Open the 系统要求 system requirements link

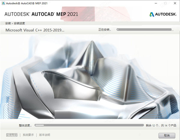point(29,135)
